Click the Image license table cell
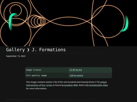 (47, 70)
